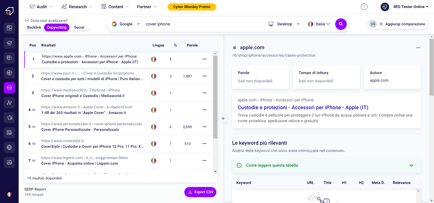The height and width of the screenshot is (203, 434).
Task: Click the VS comparison avatar icon
Action: click(373, 24)
